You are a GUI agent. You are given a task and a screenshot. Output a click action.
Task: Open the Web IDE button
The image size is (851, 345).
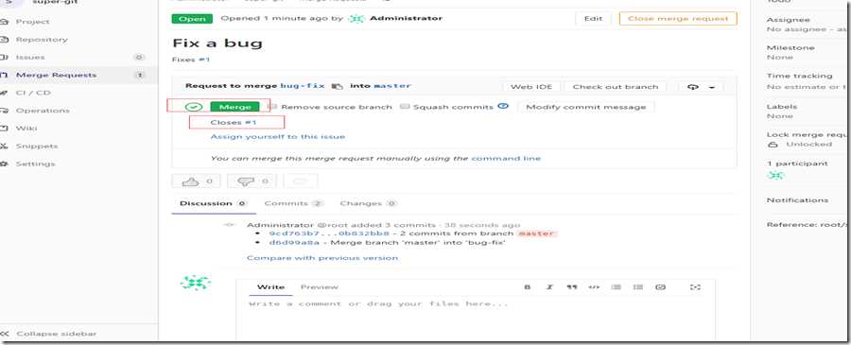[x=531, y=87]
